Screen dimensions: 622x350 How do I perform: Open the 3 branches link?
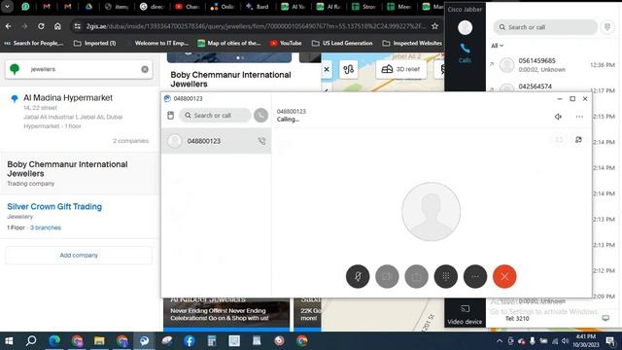click(46, 227)
